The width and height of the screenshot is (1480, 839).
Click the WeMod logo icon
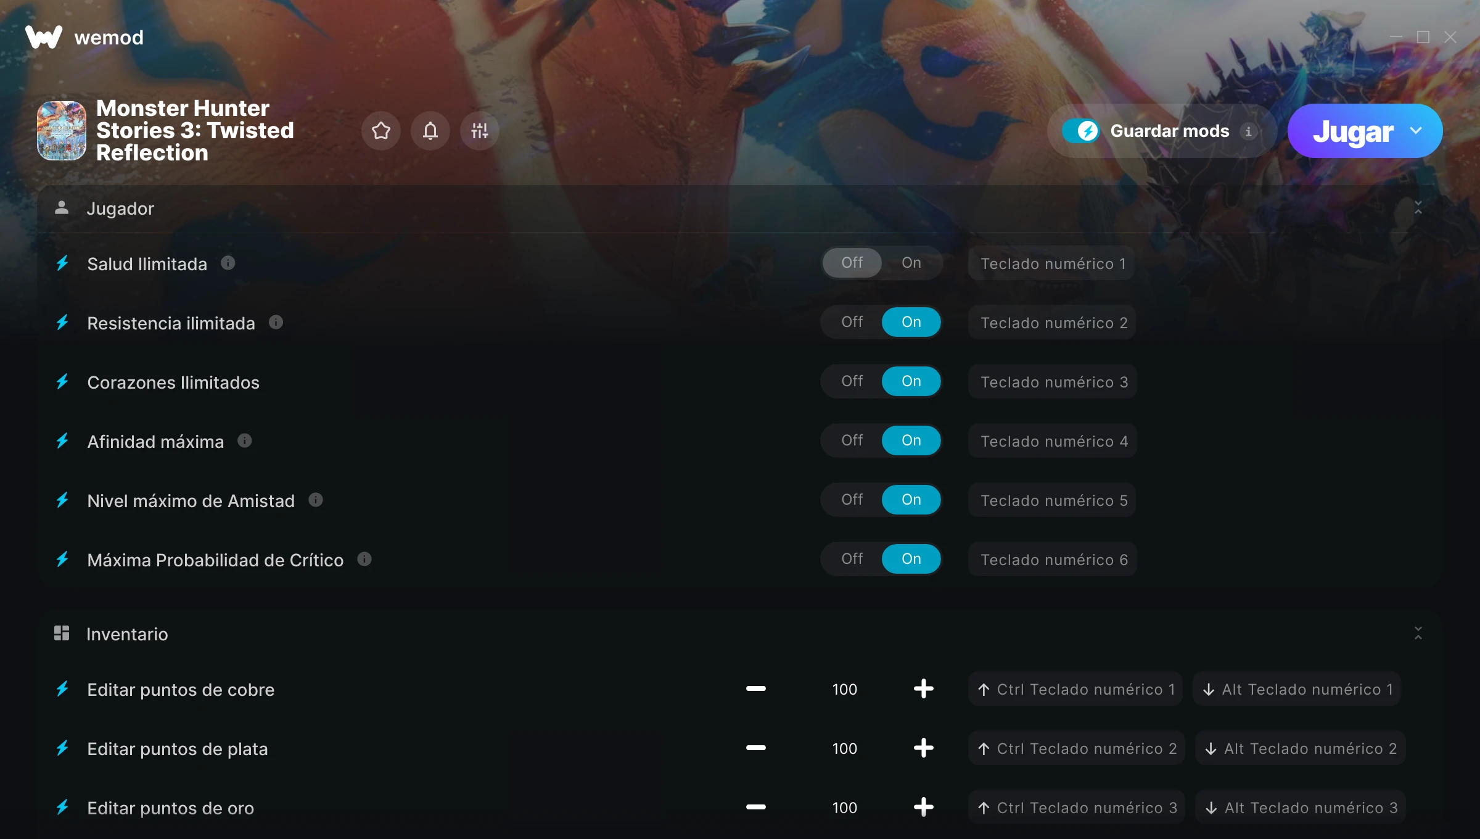44,38
